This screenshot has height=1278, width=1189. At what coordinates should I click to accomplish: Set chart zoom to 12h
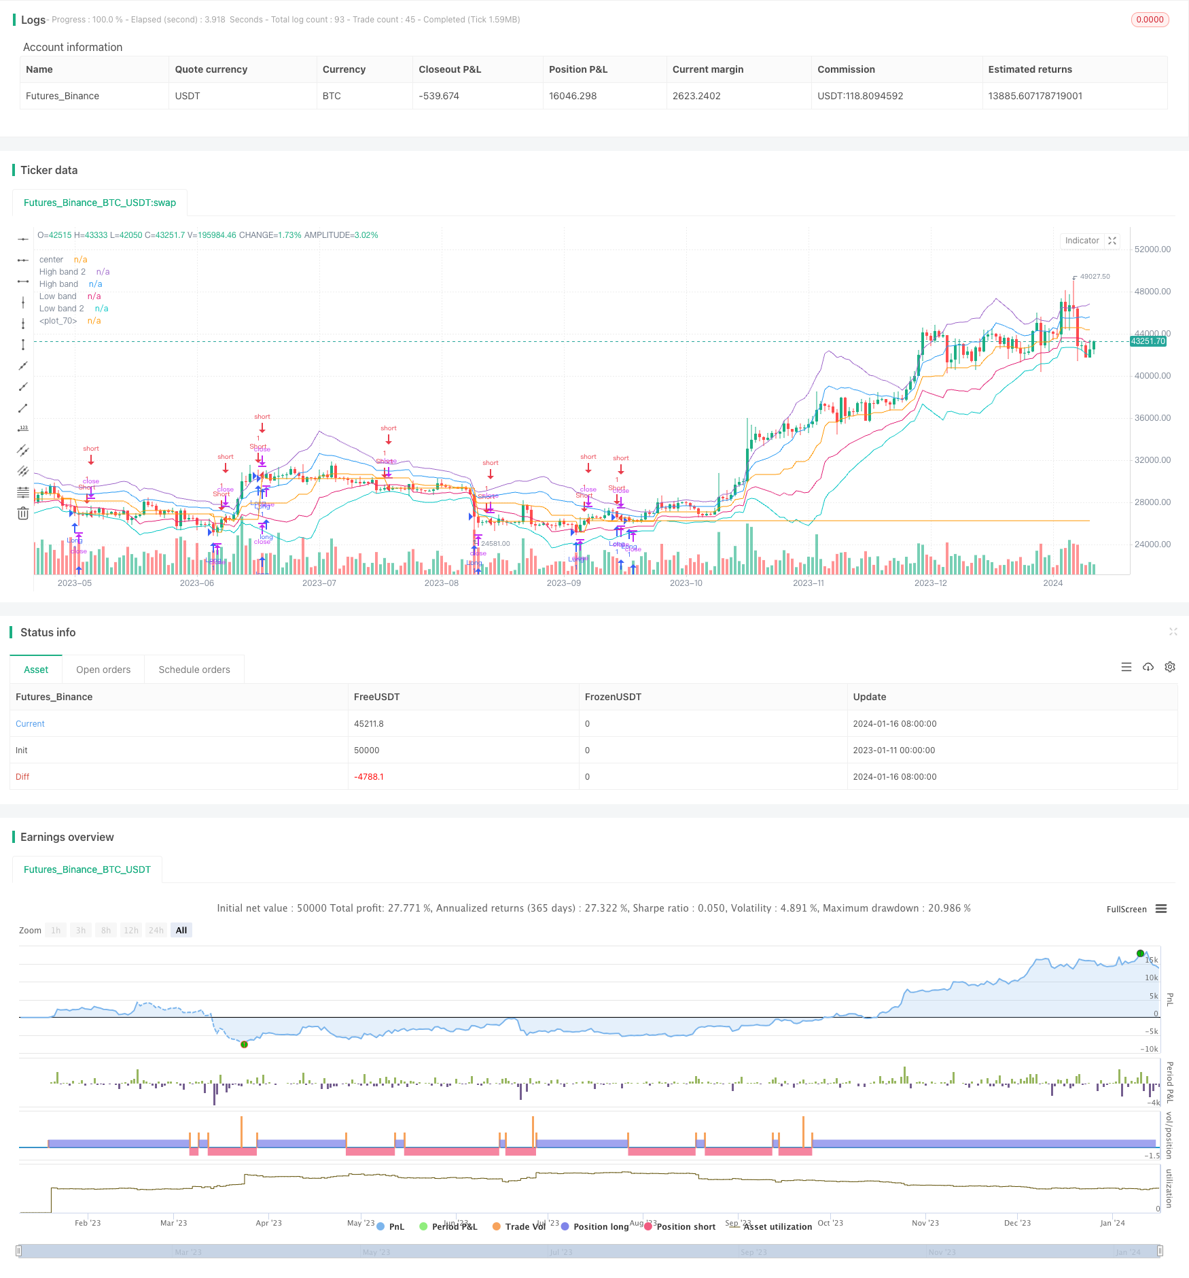point(131,930)
